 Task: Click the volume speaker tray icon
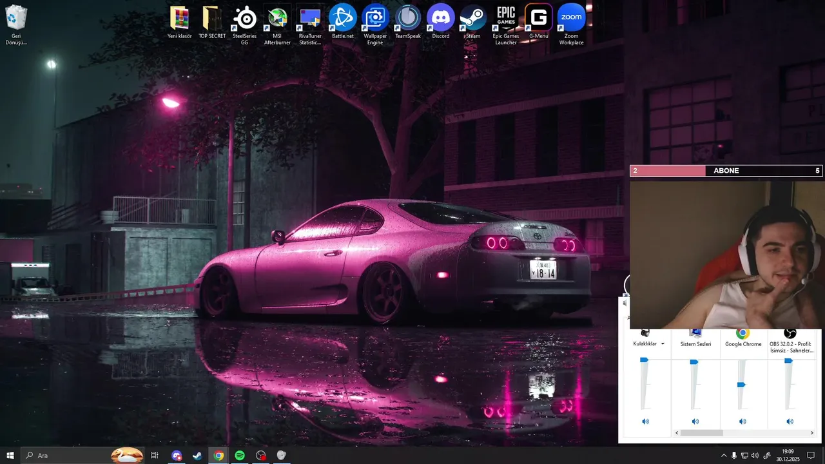coord(755,456)
